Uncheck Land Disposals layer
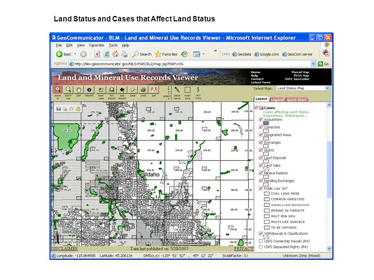The height and width of the screenshot is (280, 374). click(261, 157)
